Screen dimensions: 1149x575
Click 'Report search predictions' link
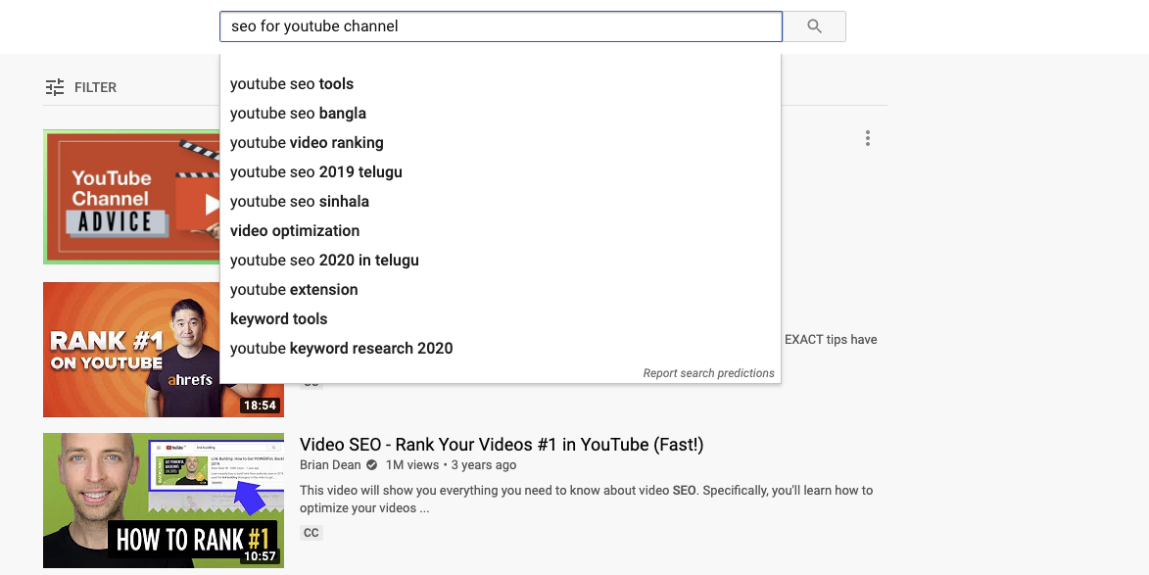pos(708,372)
